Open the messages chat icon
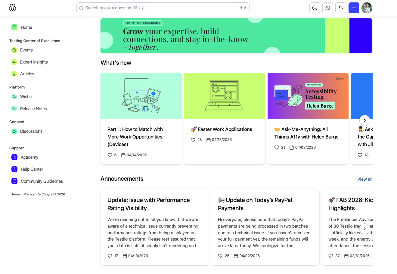This screenshot has height=274, width=397. [x=328, y=8]
